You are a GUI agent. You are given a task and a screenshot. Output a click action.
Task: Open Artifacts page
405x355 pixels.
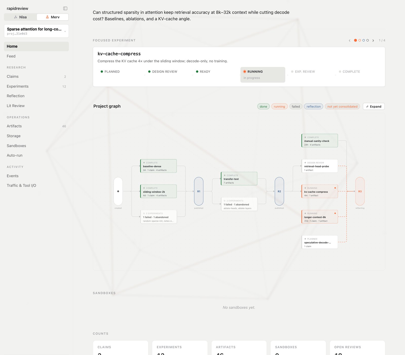point(36,126)
